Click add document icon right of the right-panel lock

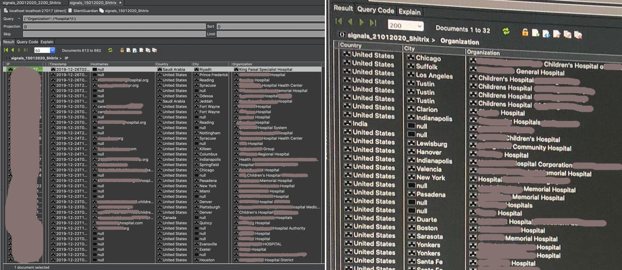pos(535,33)
